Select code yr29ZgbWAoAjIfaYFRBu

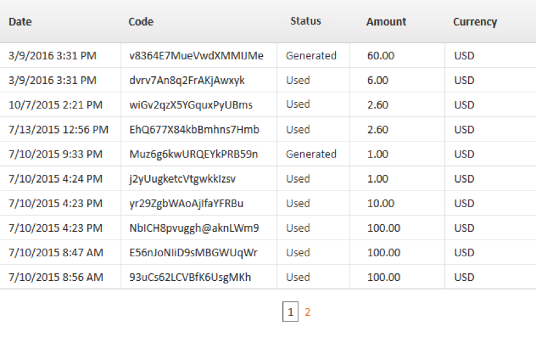[186, 203]
